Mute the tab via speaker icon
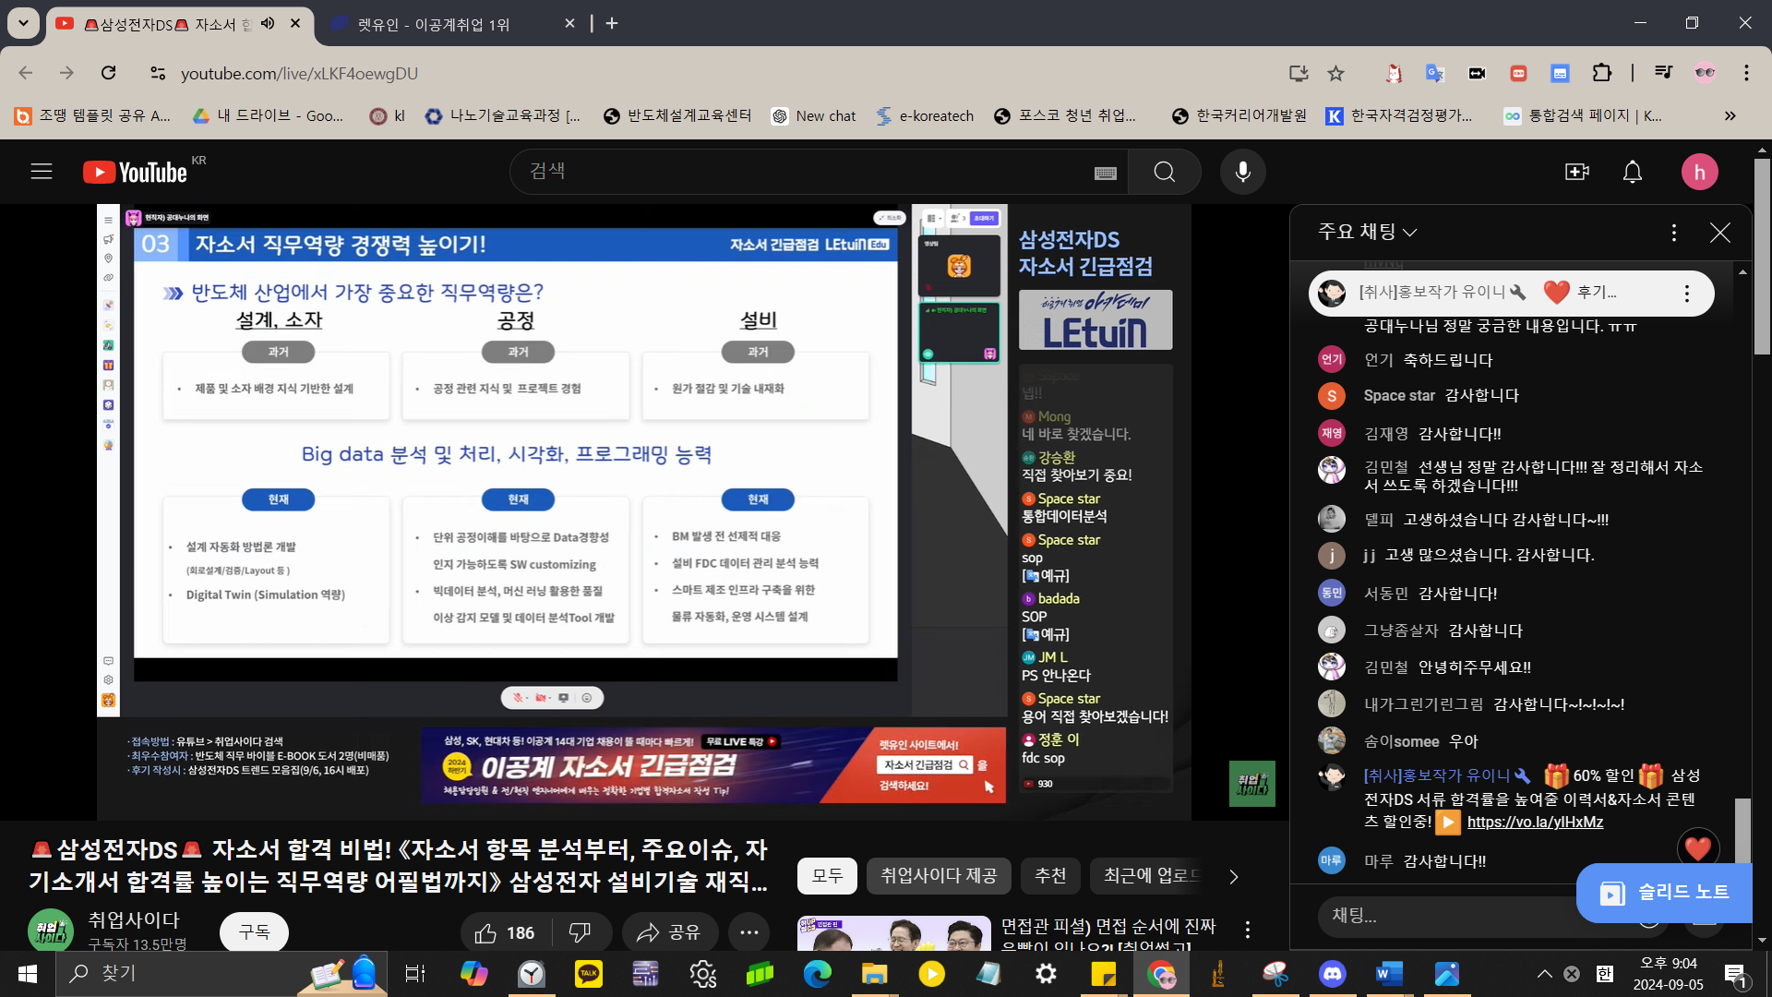 pos(268,24)
